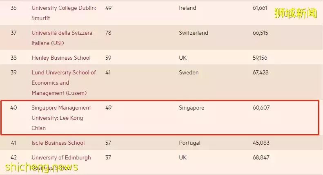Click the Sweden country cell

point(188,72)
